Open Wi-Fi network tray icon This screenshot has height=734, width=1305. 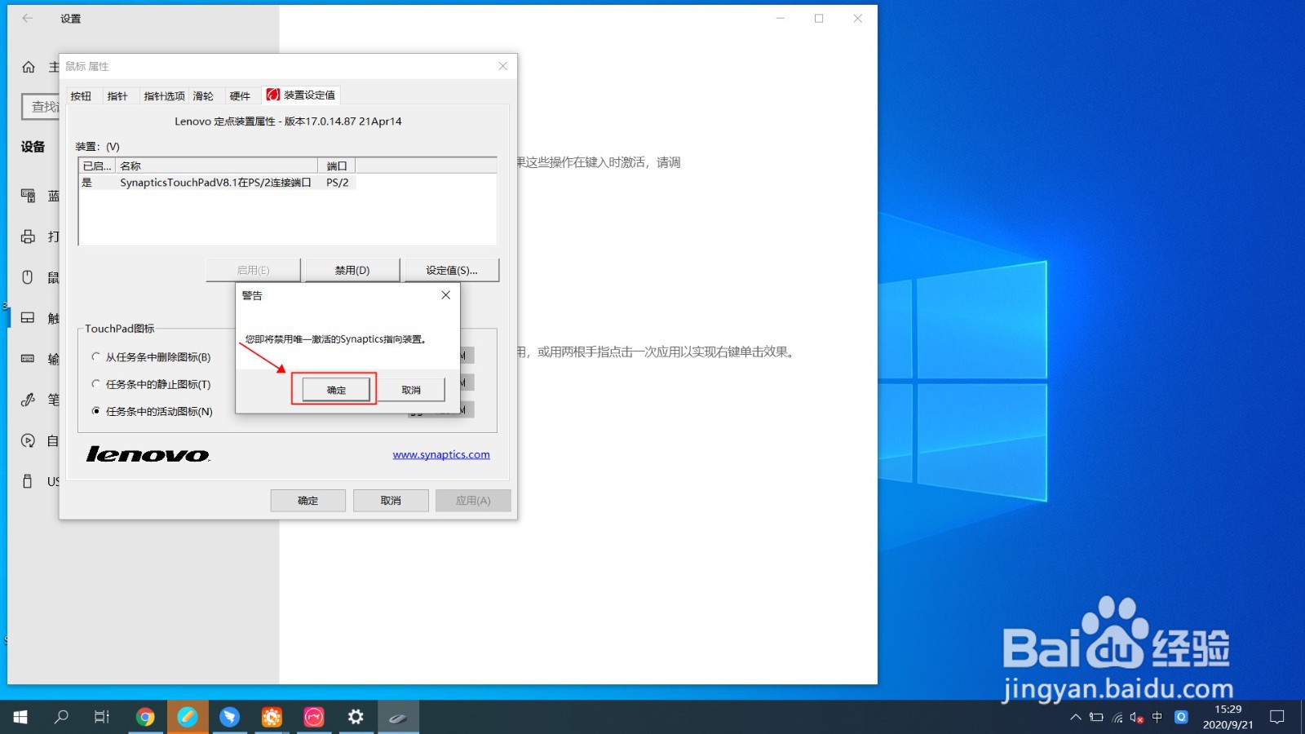pyautogui.click(x=1117, y=718)
